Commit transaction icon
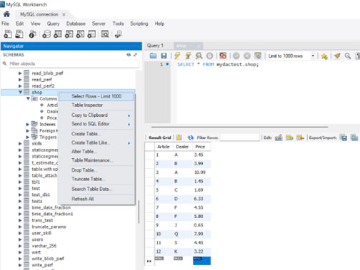The image size is (360, 270). coord(236,56)
